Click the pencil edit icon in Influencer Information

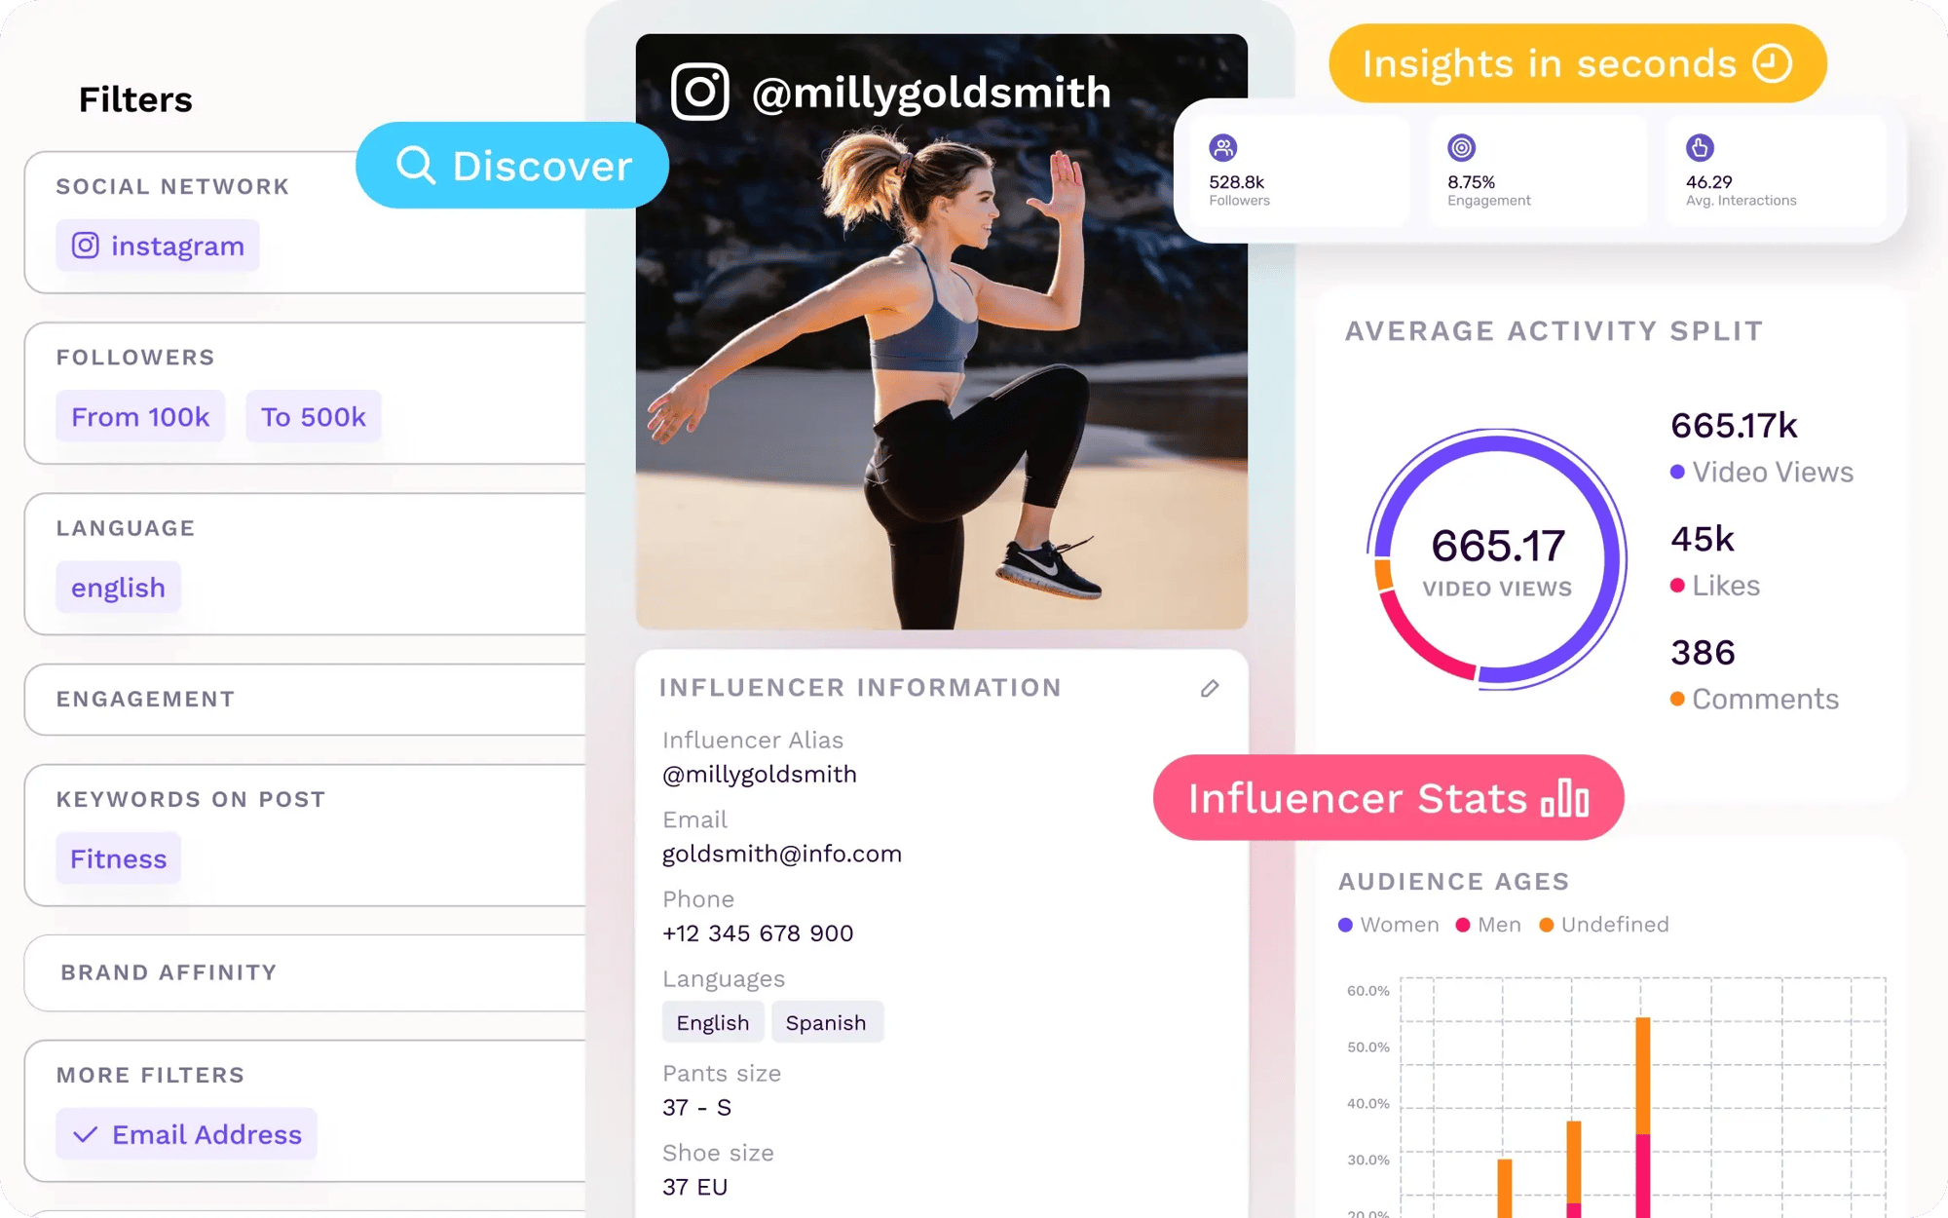click(x=1210, y=689)
